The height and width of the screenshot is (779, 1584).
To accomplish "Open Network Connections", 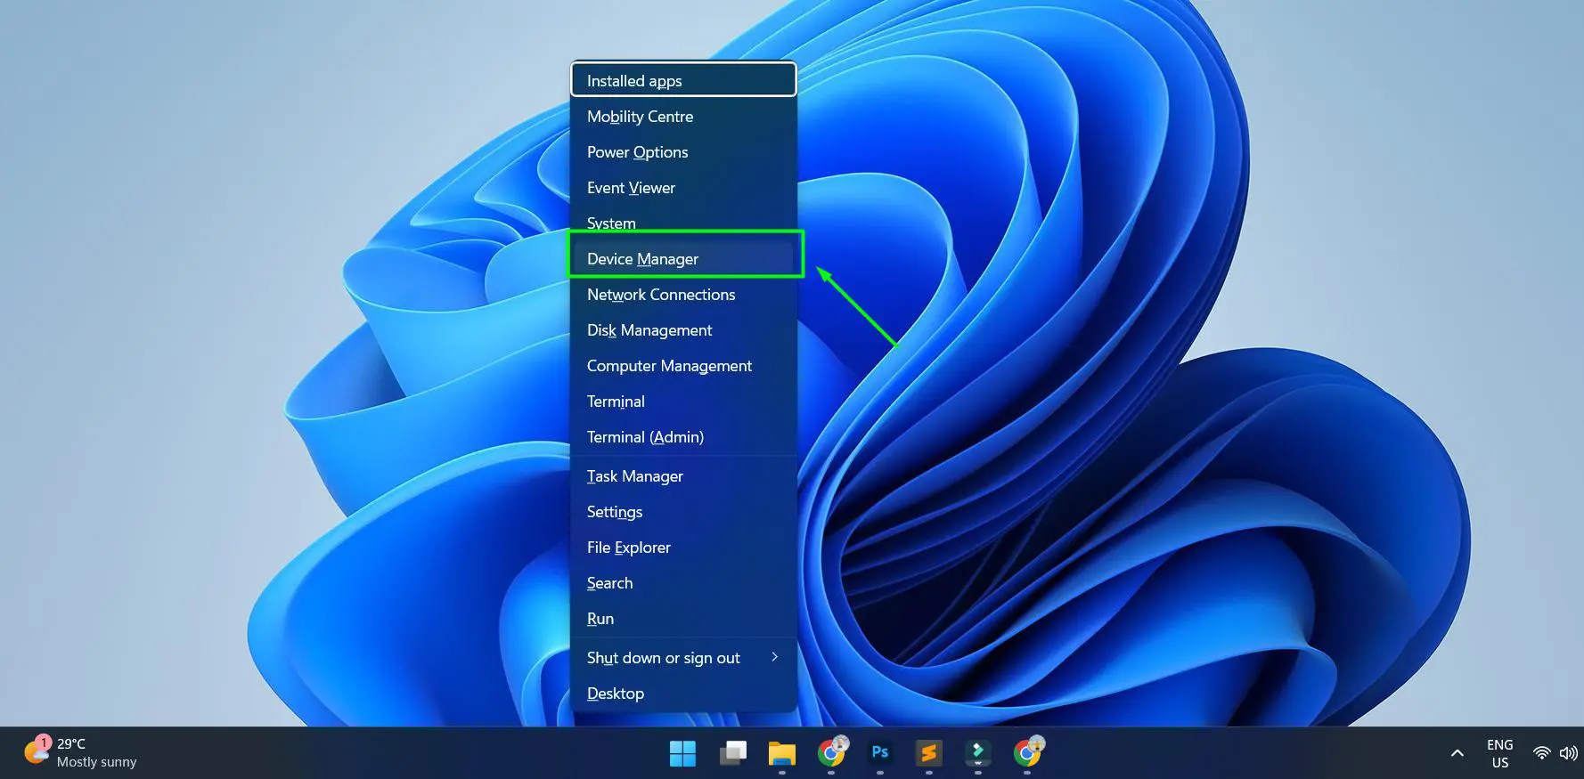I will tap(683, 295).
